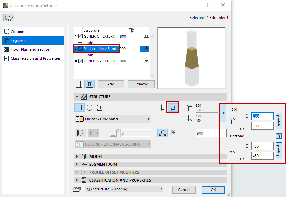Viewport: 286px width, 197px height.
Task: Open Structural - Bearing layer dropdown
Action: [x=124, y=189]
